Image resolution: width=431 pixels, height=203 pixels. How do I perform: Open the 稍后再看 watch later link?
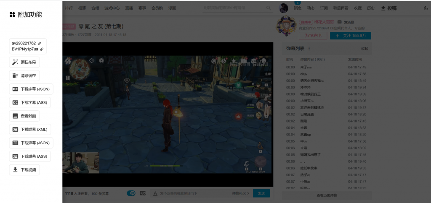pos(341,8)
